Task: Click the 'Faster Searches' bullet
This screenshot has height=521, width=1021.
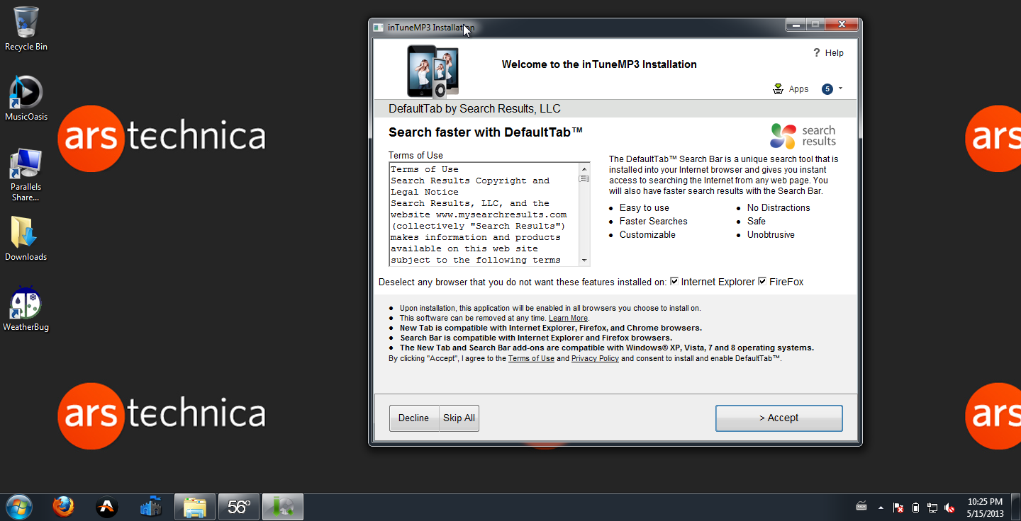Action: 653,221
